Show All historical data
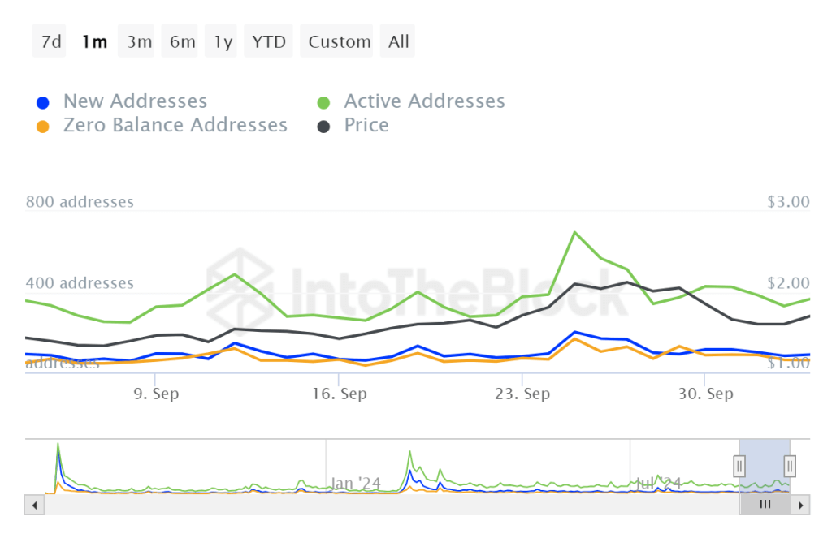The height and width of the screenshot is (551, 832). [399, 41]
